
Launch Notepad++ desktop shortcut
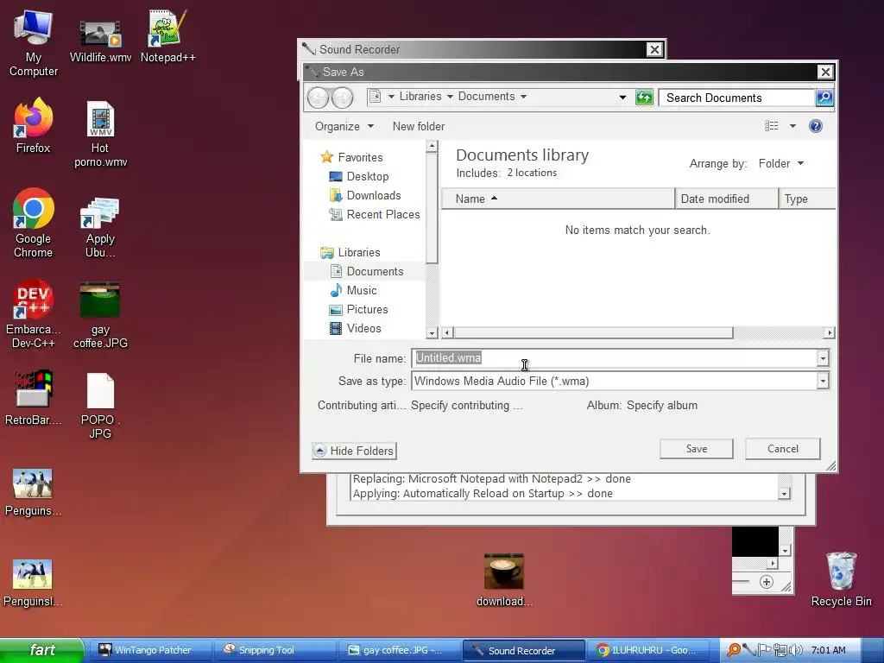[x=167, y=36]
